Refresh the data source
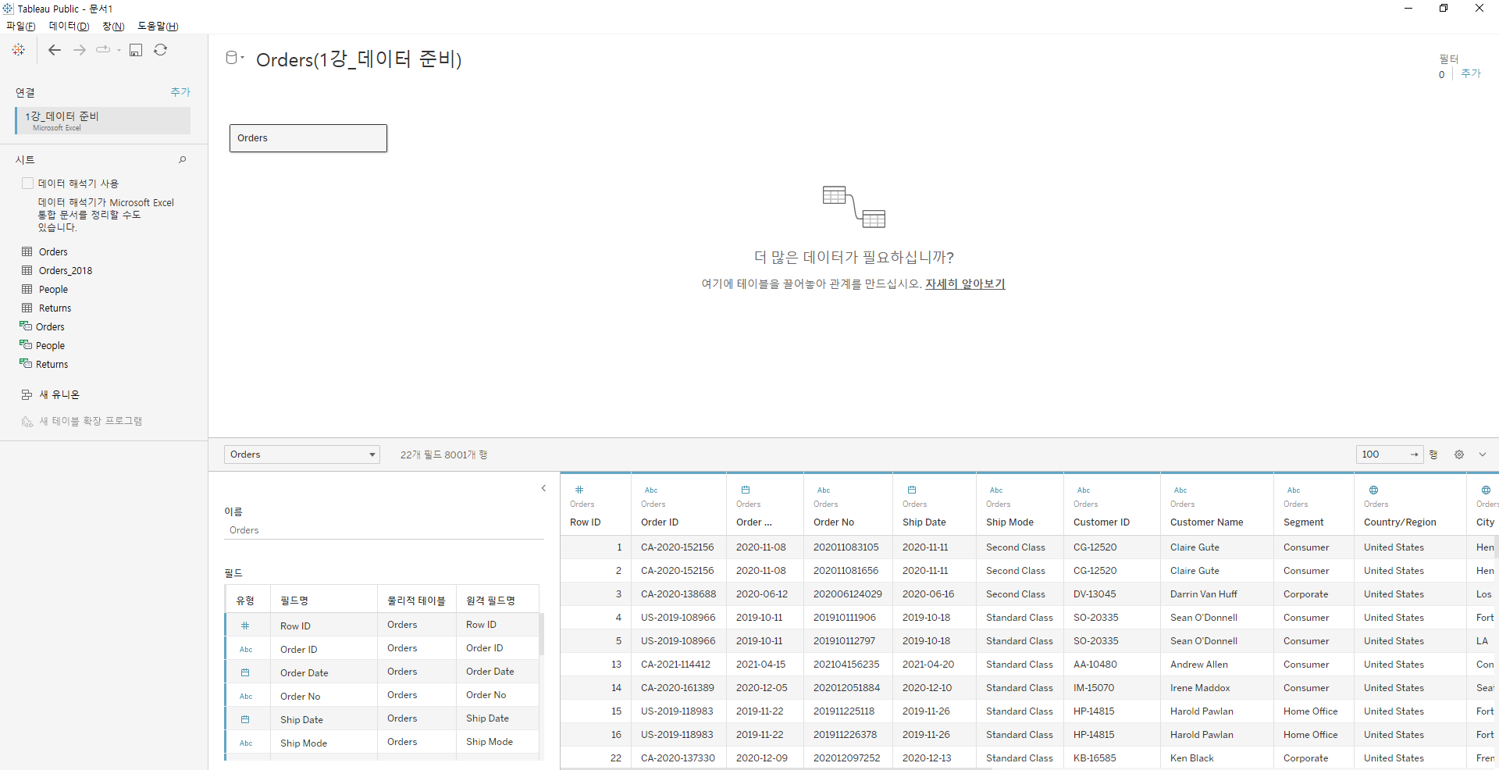 [160, 50]
